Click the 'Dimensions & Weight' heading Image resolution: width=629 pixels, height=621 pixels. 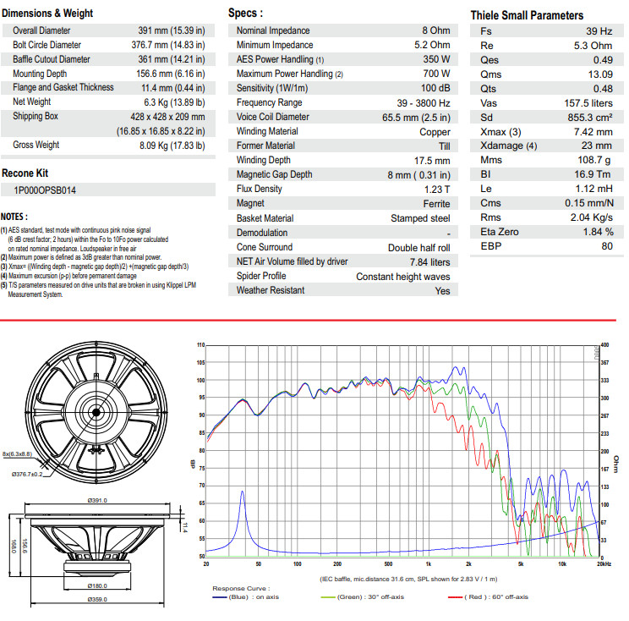47,14
